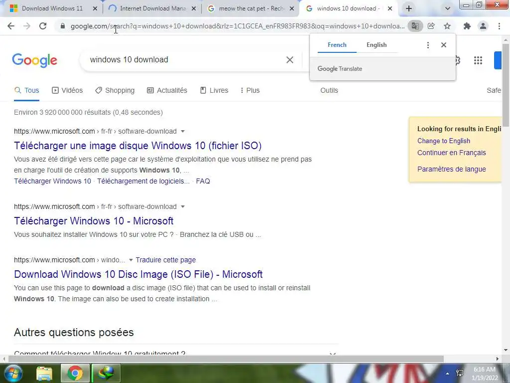This screenshot has height=383, width=510.
Task: Select the Tous search filter
Action: click(x=27, y=91)
